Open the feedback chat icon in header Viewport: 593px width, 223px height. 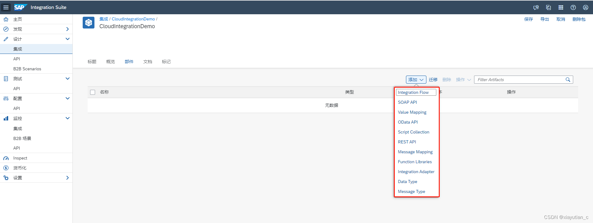click(x=536, y=7)
